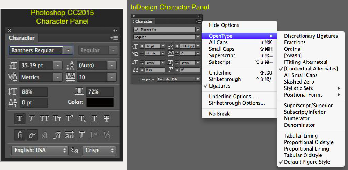Toggle Contextual Alternates icon in Photoshop panel
The height and width of the screenshot is (170, 348).
[x=32, y=135]
